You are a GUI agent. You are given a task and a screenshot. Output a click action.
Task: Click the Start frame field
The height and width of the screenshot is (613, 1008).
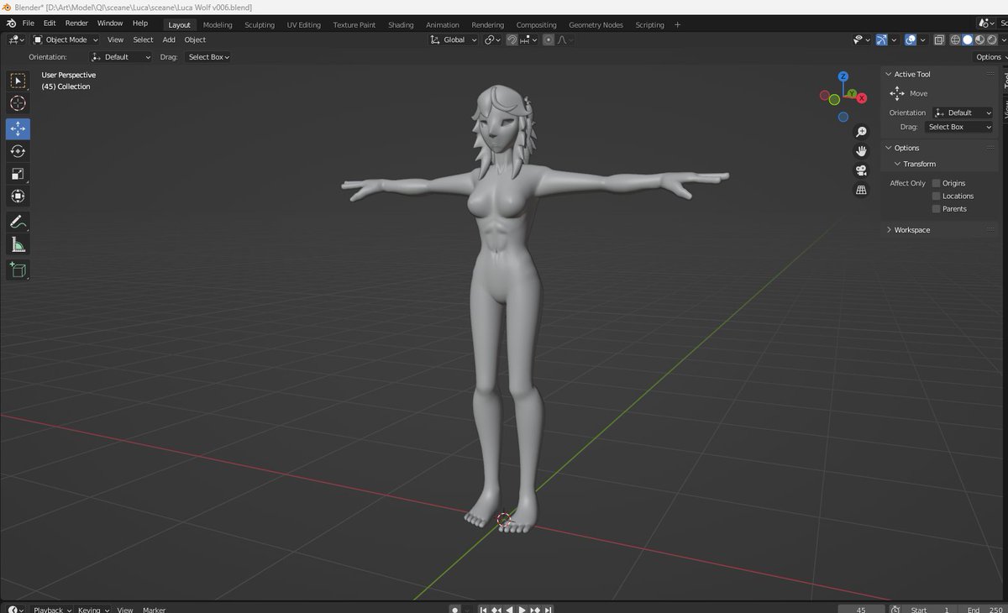931,610
